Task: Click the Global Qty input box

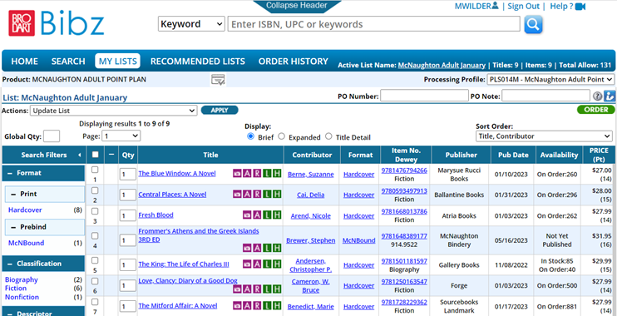Action: coord(52,136)
